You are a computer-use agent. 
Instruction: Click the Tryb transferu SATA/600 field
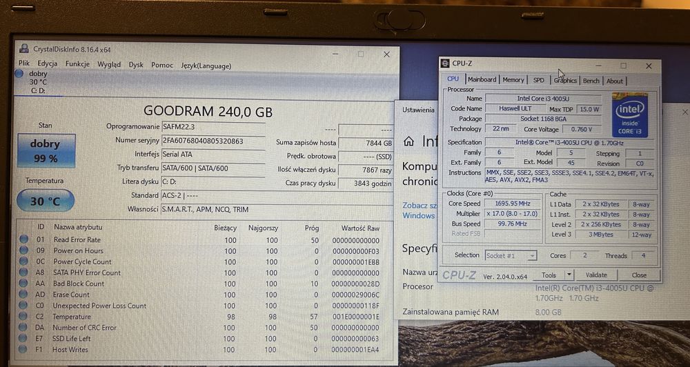[x=213, y=168]
